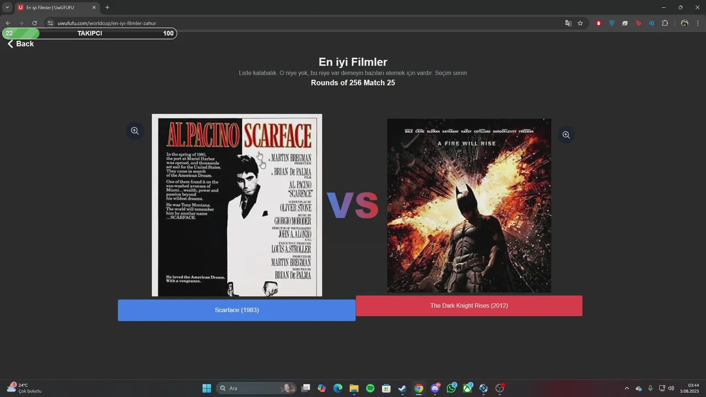Screen dimensions: 706x397
Task: Open the Chrome profile avatar
Action: click(684, 23)
